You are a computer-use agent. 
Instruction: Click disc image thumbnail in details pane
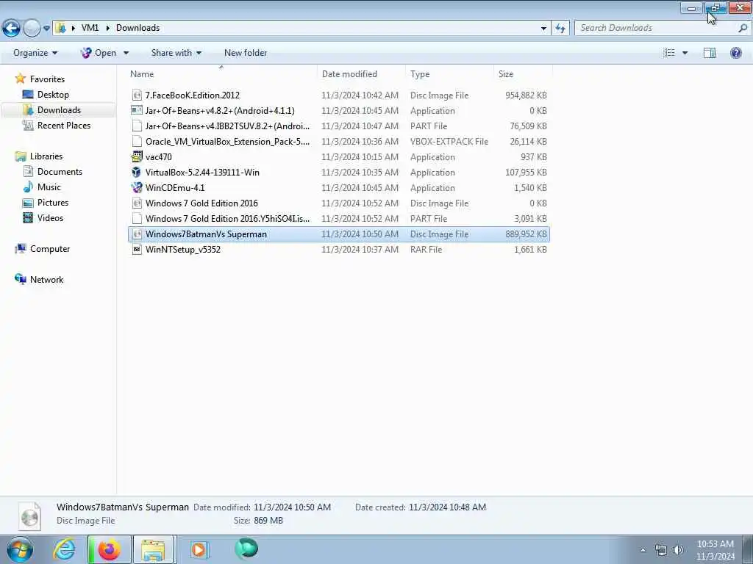tap(29, 516)
